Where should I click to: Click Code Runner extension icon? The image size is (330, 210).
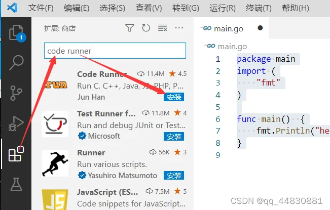pos(56,85)
